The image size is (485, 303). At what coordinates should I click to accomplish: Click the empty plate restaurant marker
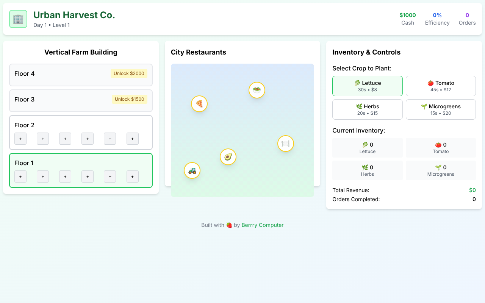pos(286,144)
